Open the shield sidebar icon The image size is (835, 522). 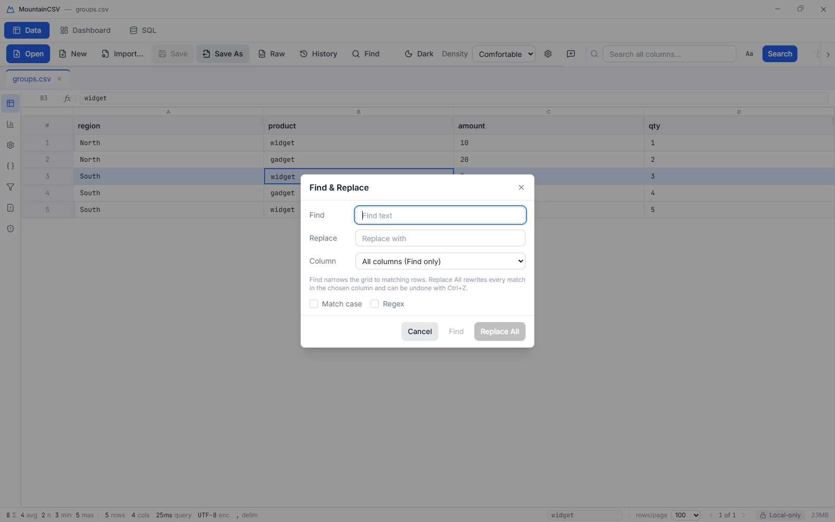pos(10,229)
